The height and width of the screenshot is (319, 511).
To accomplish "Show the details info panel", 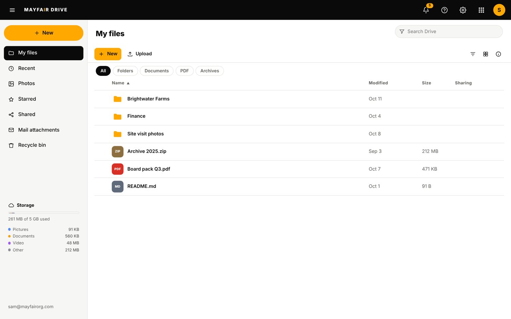I will pos(498,54).
